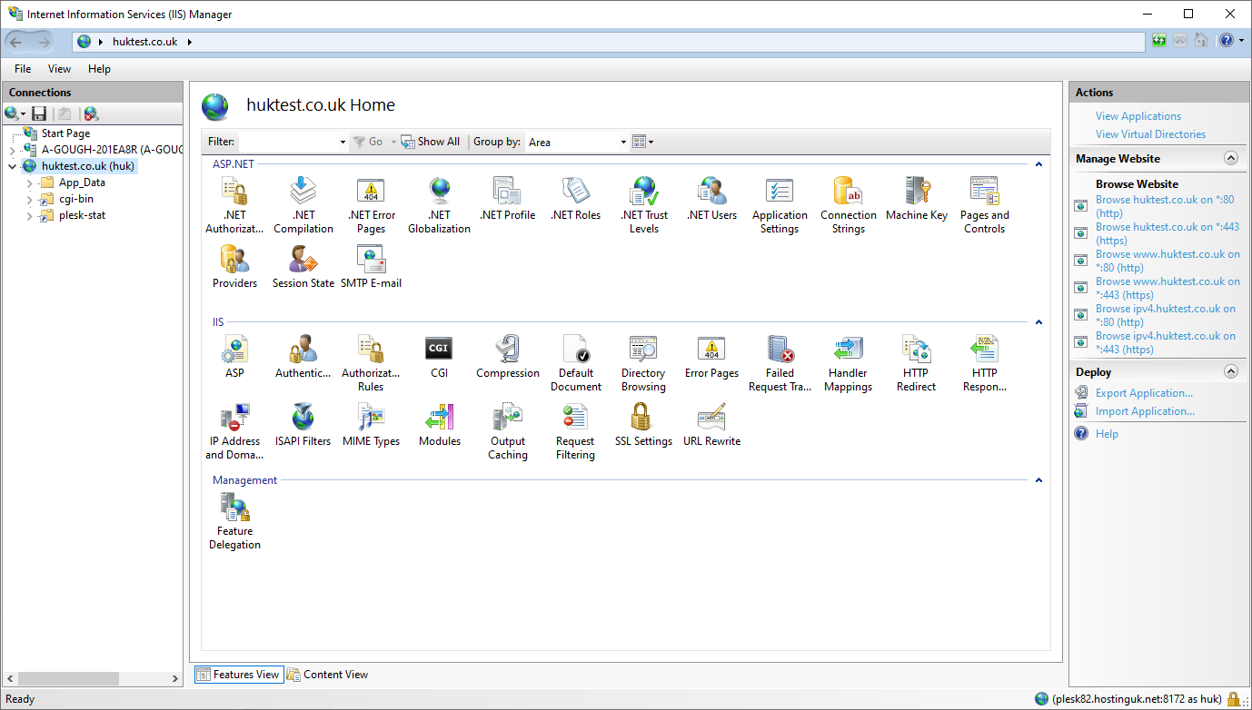Switch to the Content View tab
The image size is (1252, 710).
(x=327, y=675)
